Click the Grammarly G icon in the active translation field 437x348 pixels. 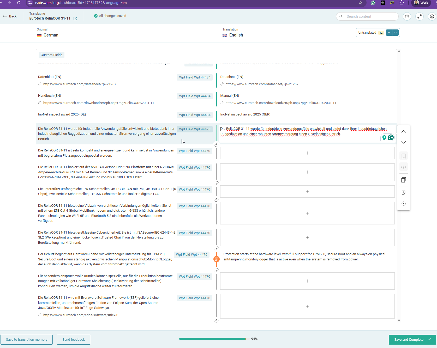(x=391, y=137)
